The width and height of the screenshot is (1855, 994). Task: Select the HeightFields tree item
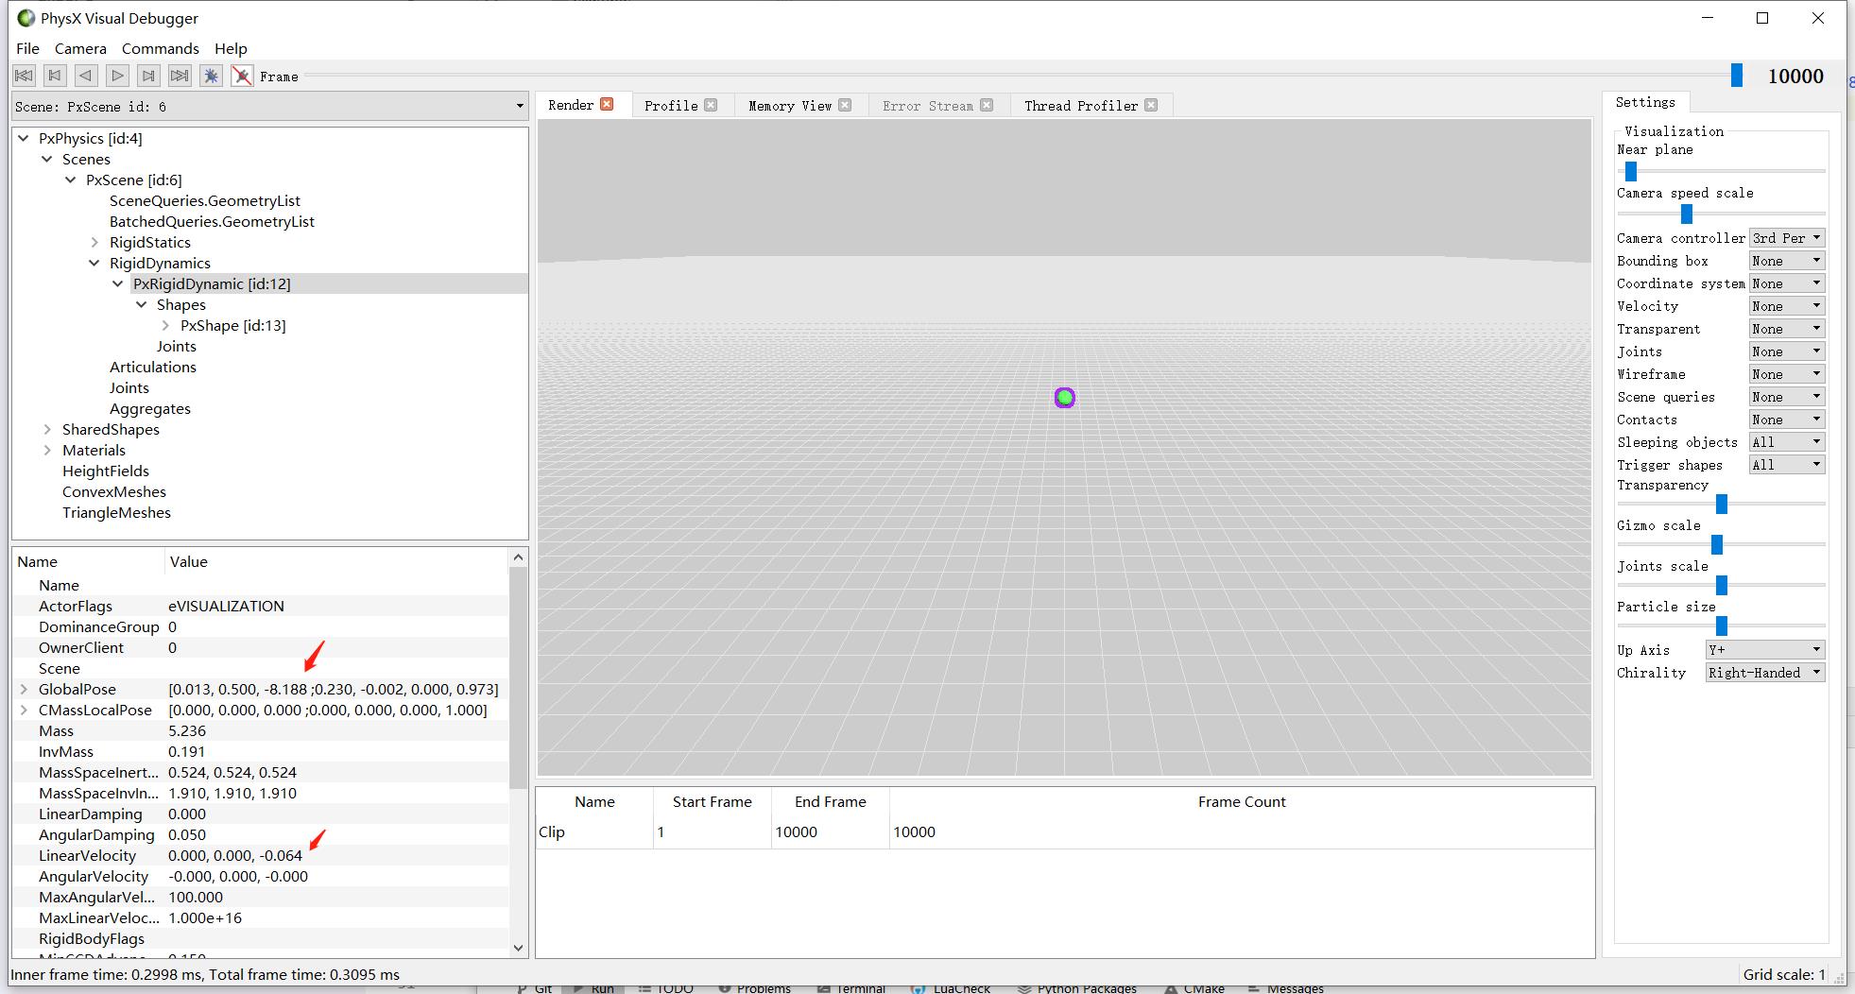[x=106, y=471]
